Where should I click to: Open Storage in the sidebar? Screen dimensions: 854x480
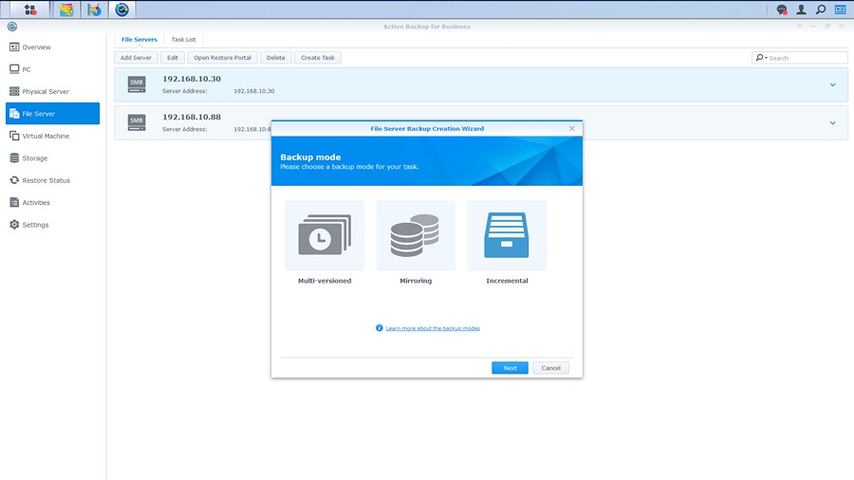point(35,158)
